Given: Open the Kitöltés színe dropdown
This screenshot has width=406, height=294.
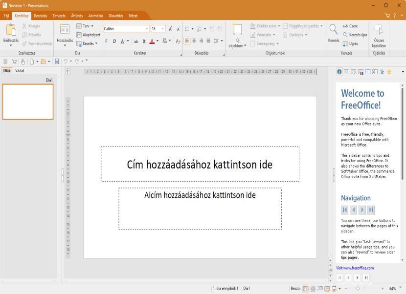Looking at the screenshot, I should point(279,26).
